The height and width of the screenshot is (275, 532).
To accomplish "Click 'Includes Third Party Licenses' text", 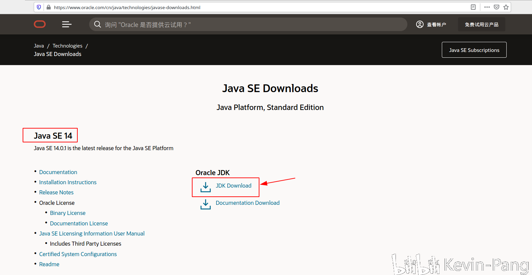I will [85, 244].
